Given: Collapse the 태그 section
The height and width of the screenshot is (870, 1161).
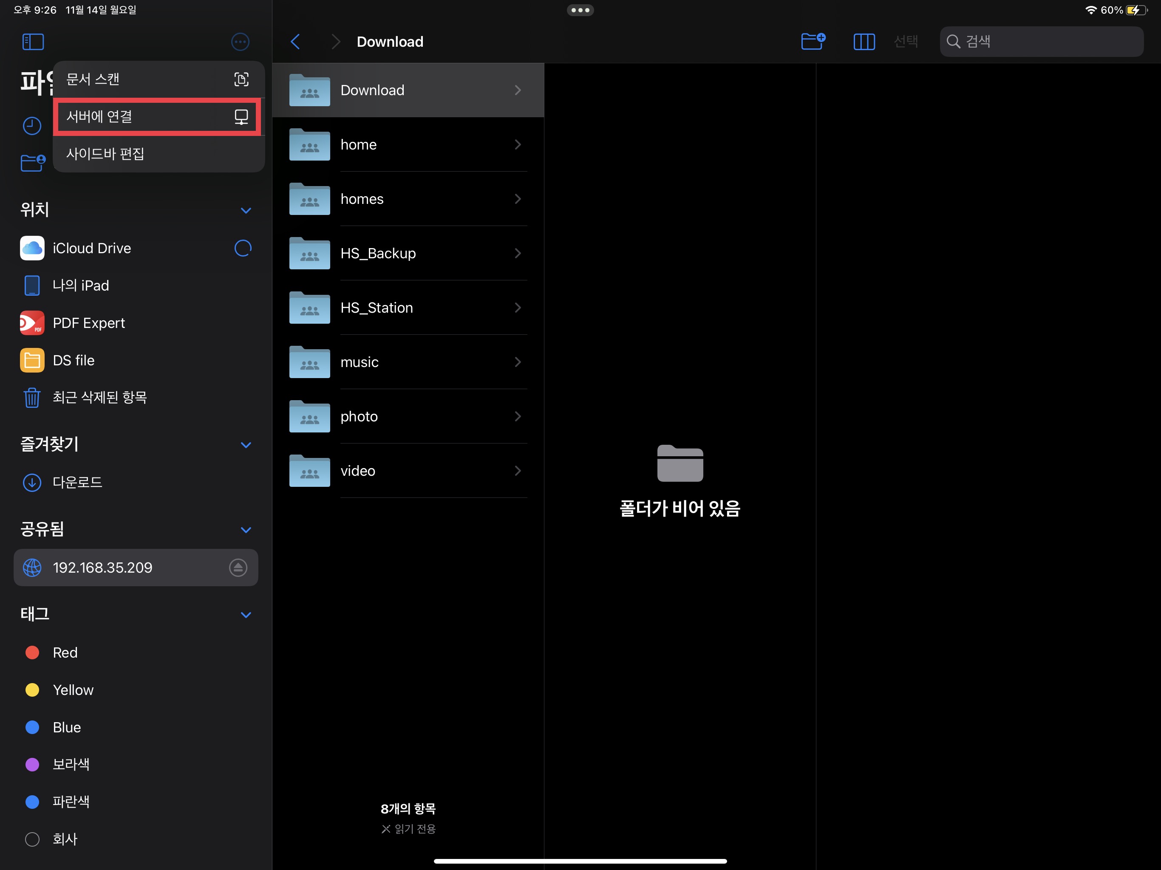Looking at the screenshot, I should (246, 615).
